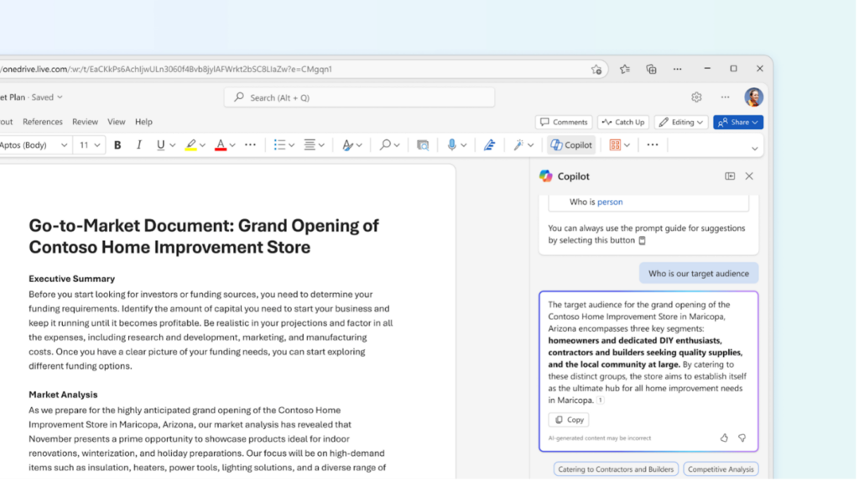
Task: Click the bullet list icon
Action: [280, 145]
